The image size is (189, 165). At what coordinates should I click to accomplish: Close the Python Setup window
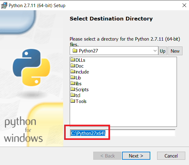pos(184,5)
